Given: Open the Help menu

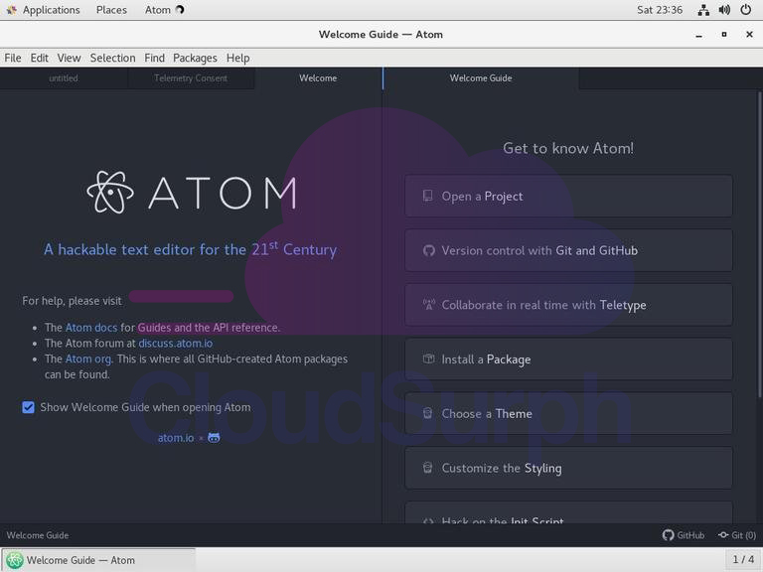Looking at the screenshot, I should (238, 58).
